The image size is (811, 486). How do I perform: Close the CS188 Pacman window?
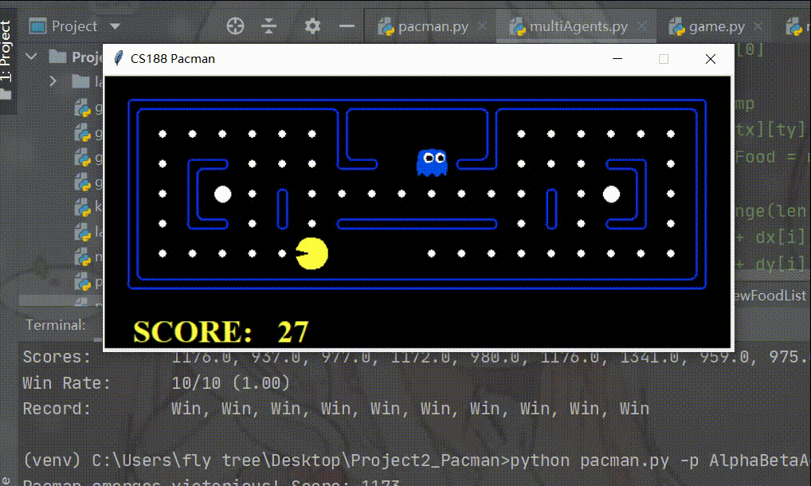click(x=711, y=58)
